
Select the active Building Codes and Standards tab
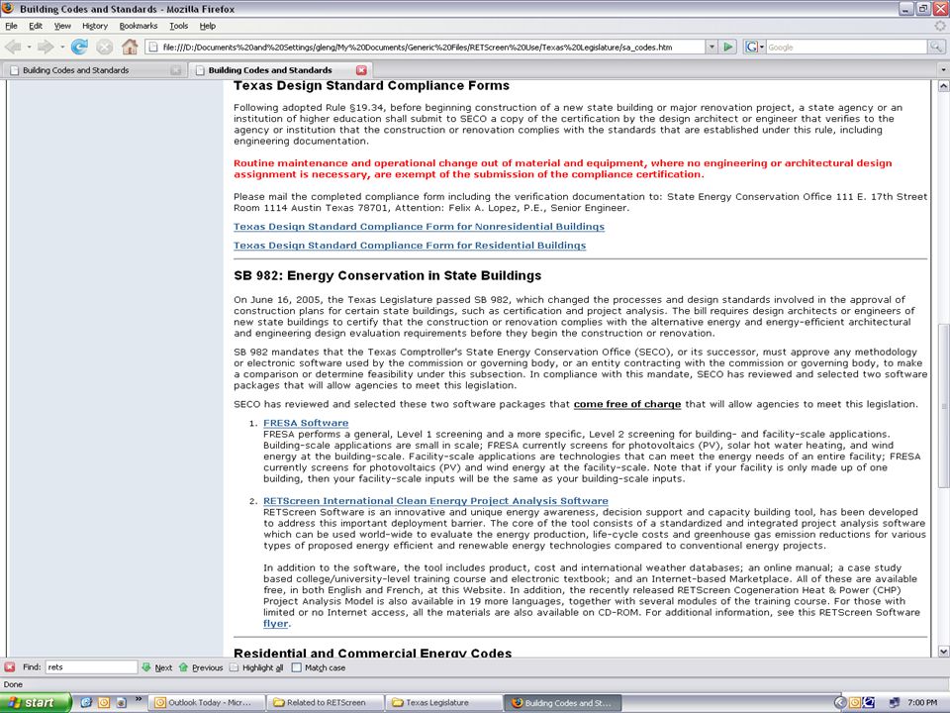[x=279, y=70]
